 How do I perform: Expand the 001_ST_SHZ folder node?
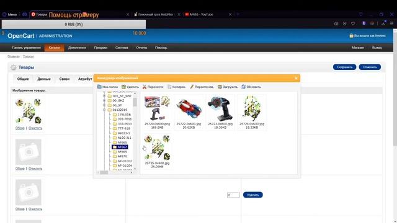click(104, 96)
